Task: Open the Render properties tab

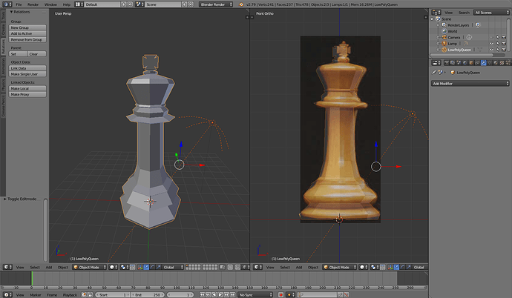Action: point(447,63)
